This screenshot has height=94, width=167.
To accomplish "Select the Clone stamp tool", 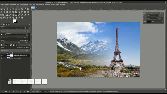I will click(7, 18).
